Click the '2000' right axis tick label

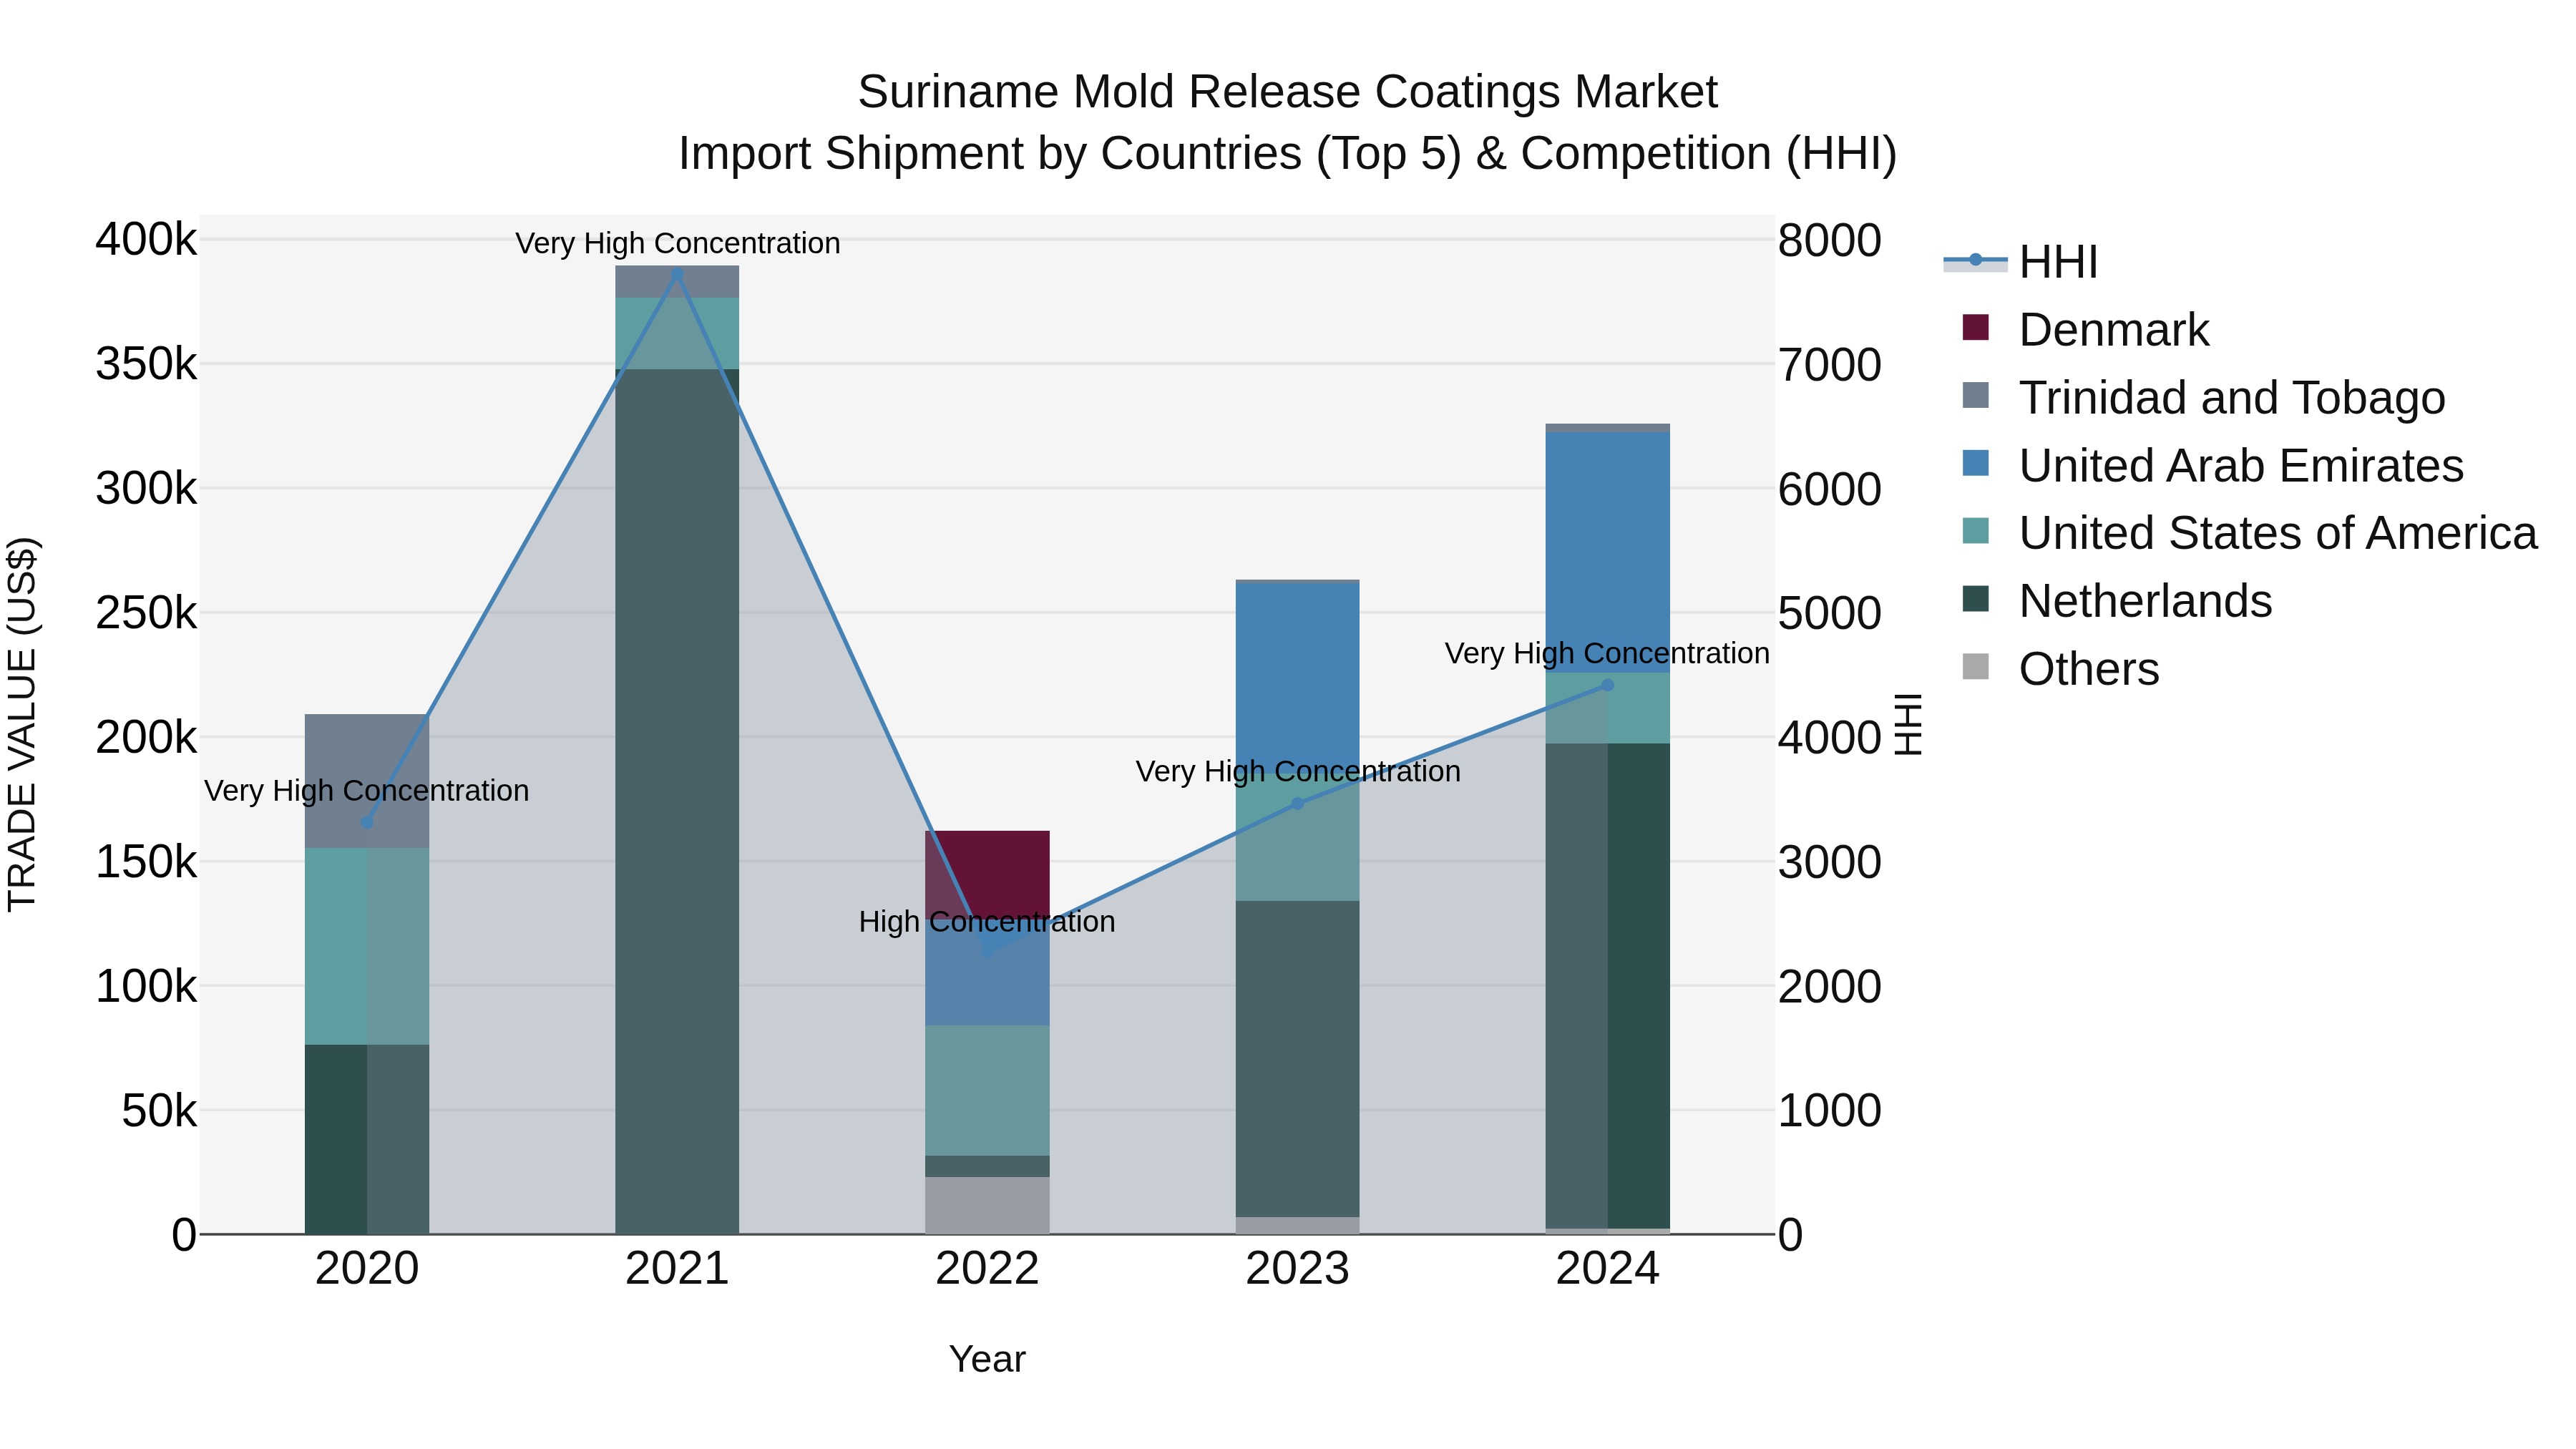pyautogui.click(x=1829, y=987)
